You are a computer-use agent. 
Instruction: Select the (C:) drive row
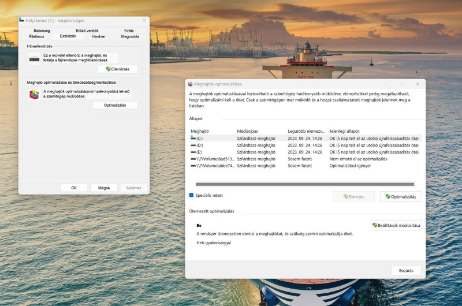305,138
